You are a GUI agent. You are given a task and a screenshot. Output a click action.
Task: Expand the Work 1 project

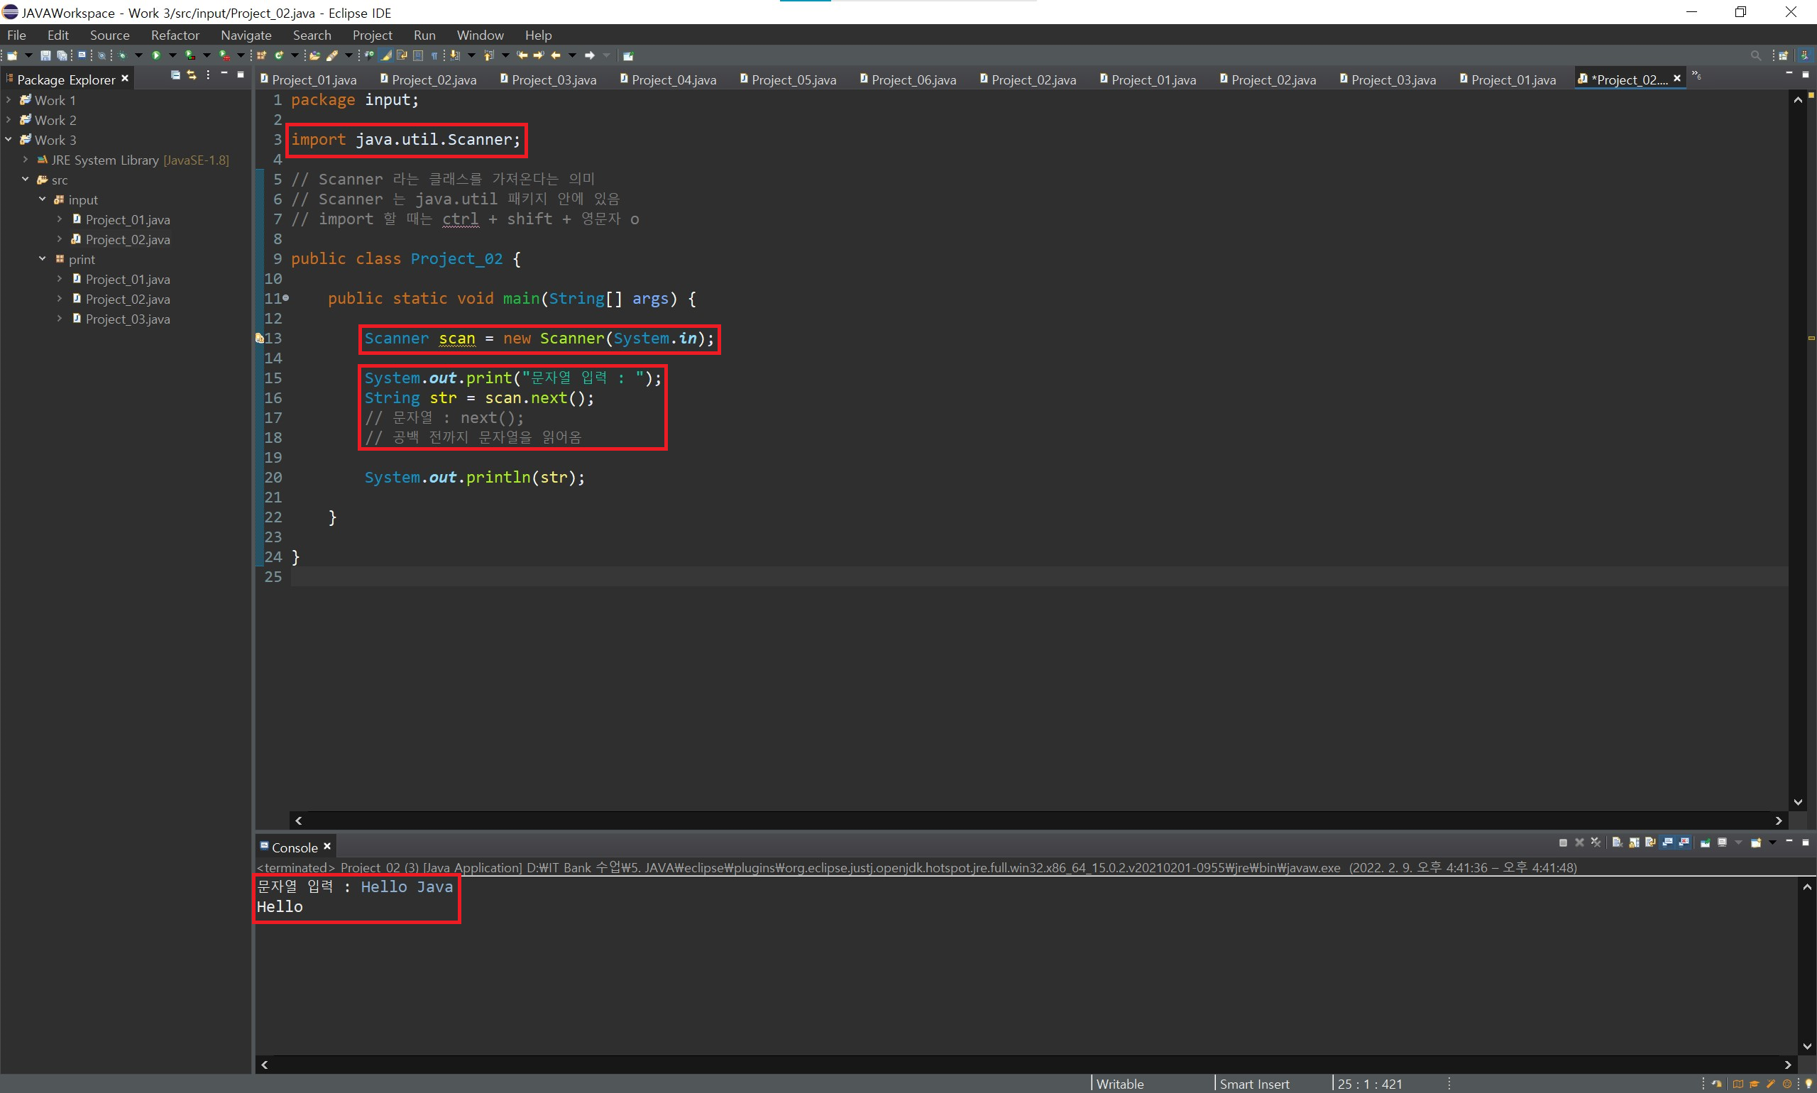[9, 99]
